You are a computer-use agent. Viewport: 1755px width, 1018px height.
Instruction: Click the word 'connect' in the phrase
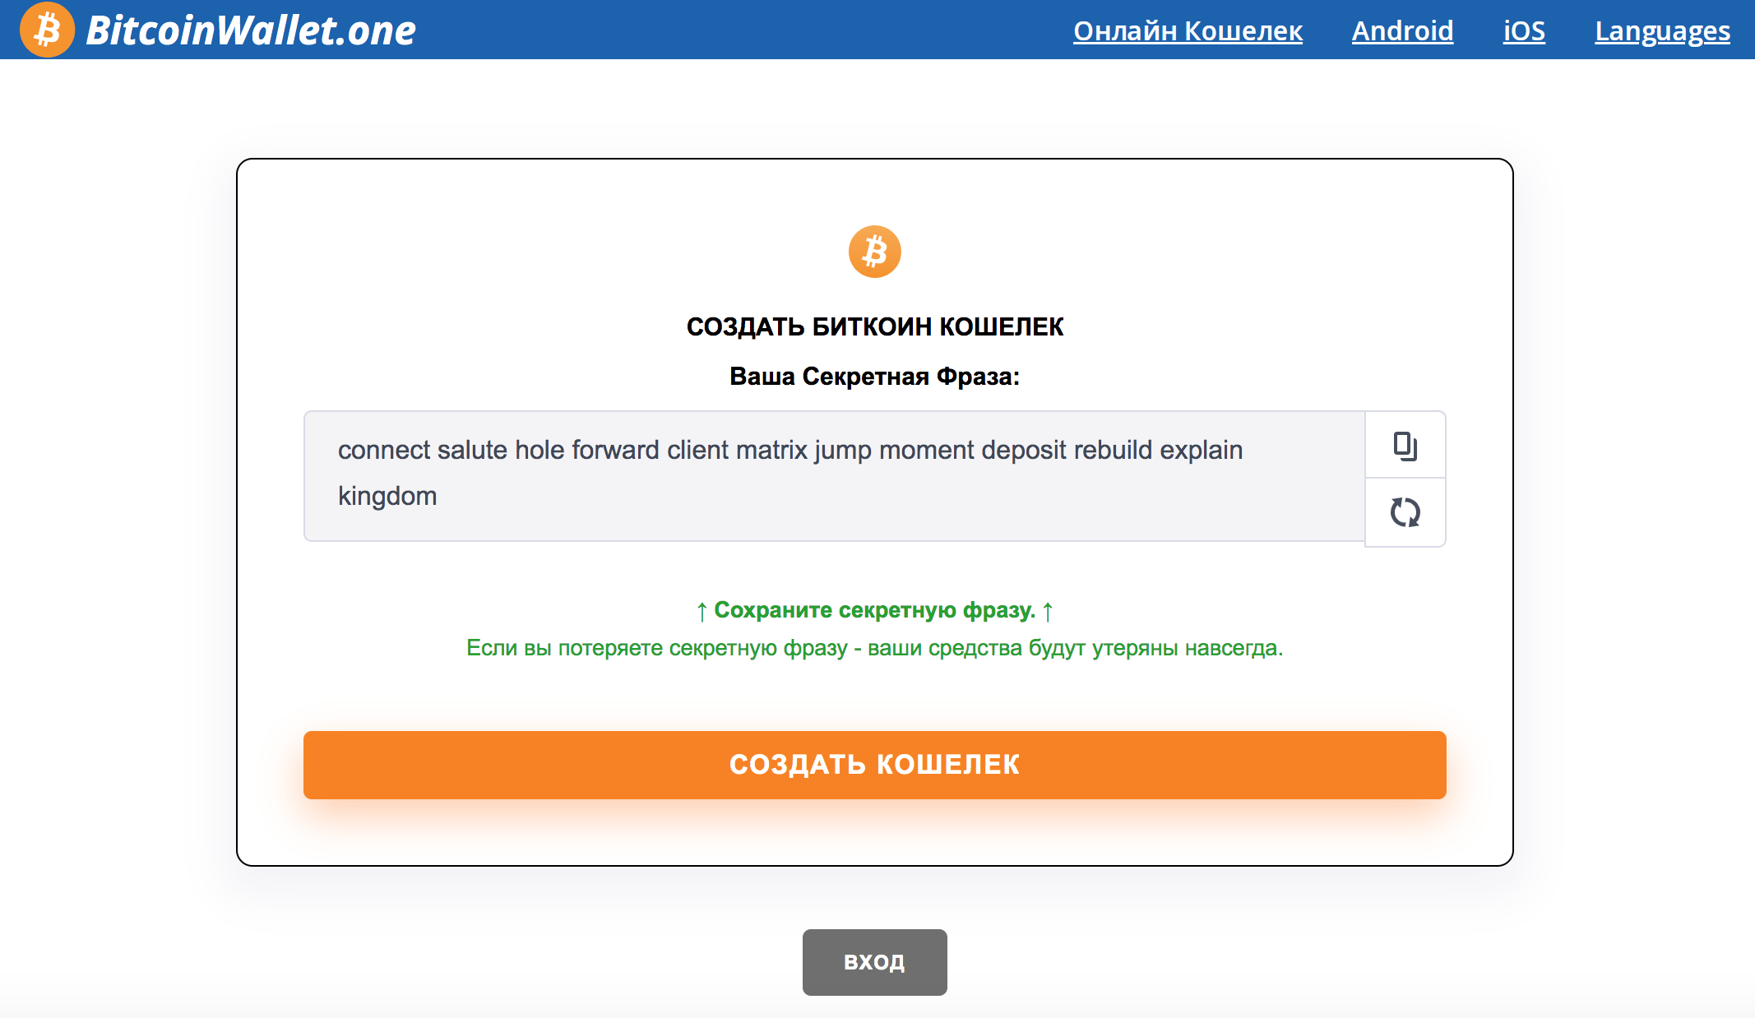(383, 450)
